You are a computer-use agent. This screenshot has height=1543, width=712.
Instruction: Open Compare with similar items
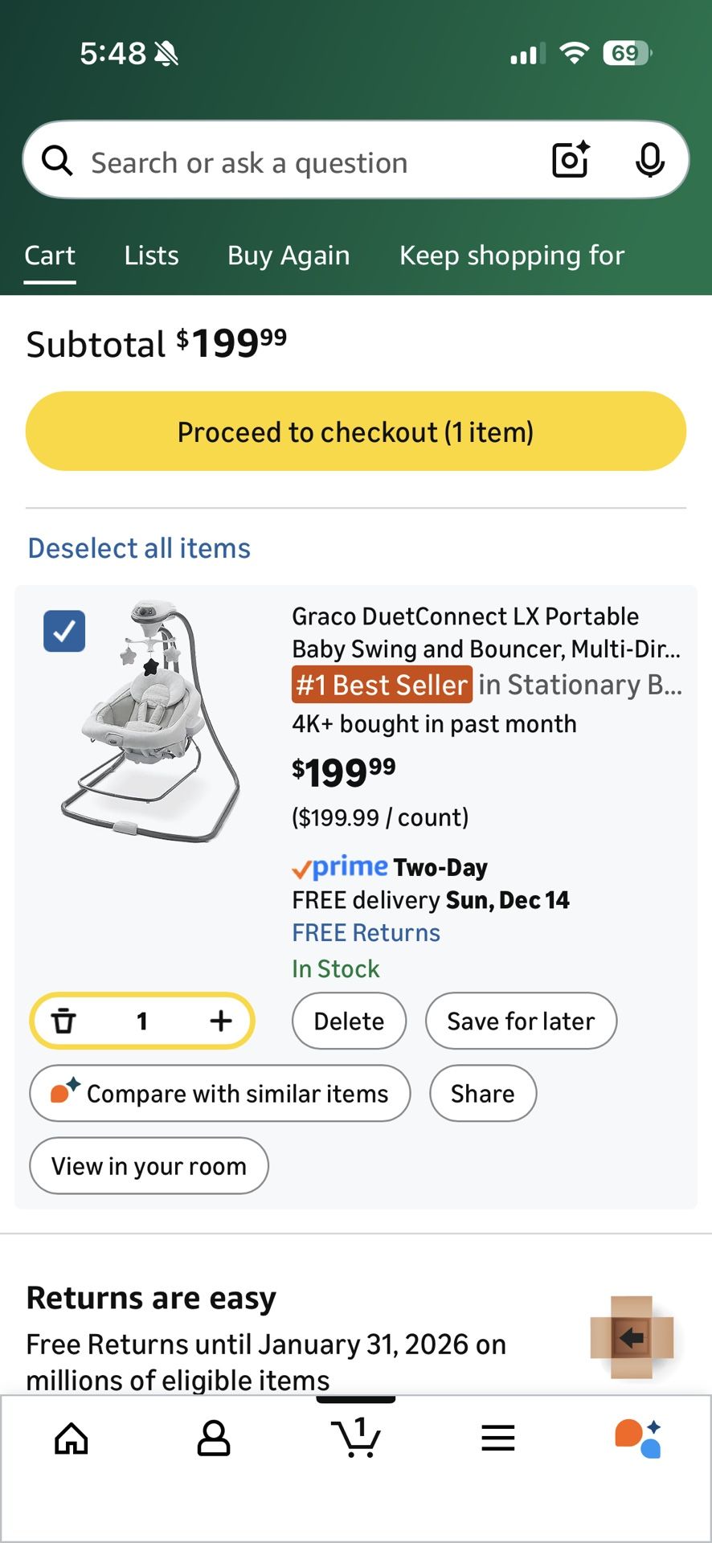219,1093
